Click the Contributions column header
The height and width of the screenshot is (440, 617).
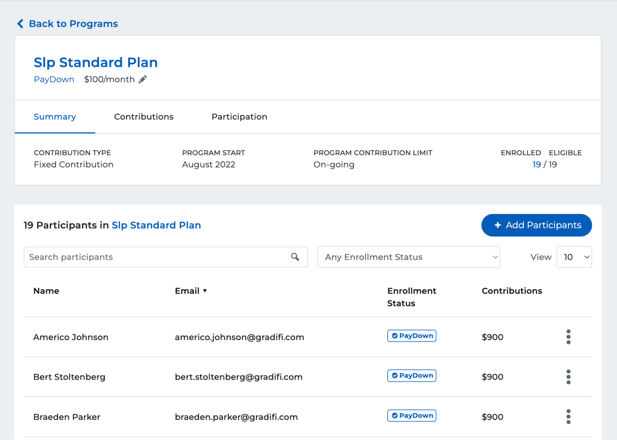pyautogui.click(x=512, y=291)
